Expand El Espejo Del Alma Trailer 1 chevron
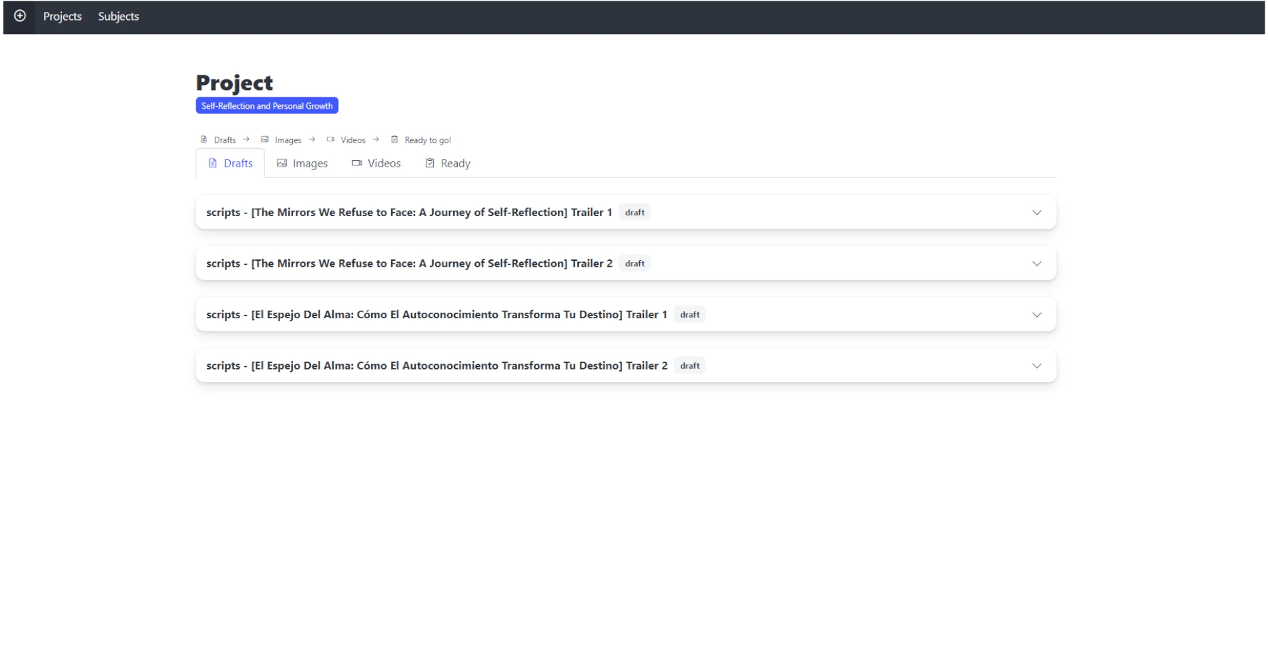This screenshot has width=1268, height=667. pos(1036,315)
